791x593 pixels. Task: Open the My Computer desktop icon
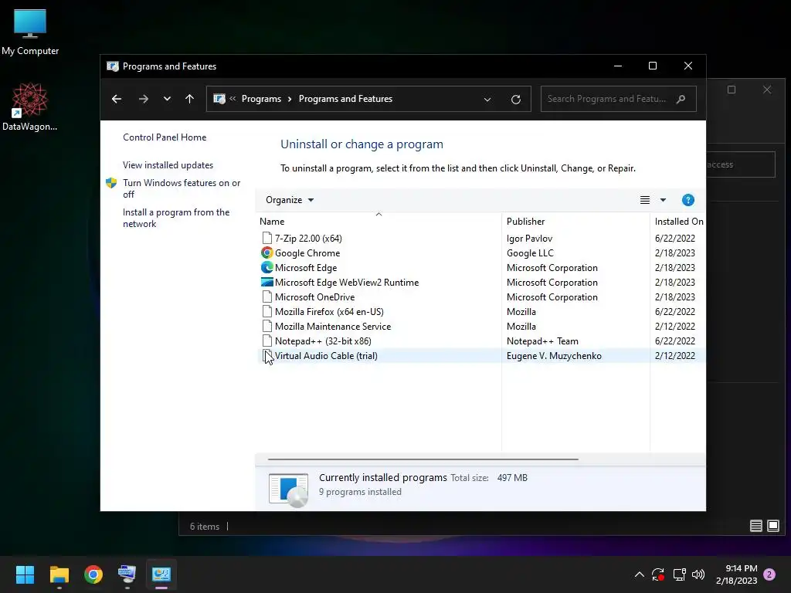point(30,32)
